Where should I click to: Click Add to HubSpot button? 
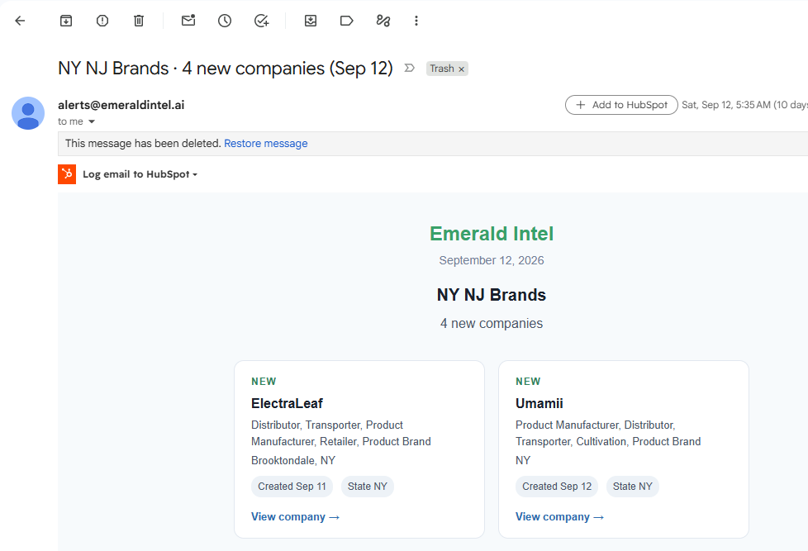pos(621,105)
